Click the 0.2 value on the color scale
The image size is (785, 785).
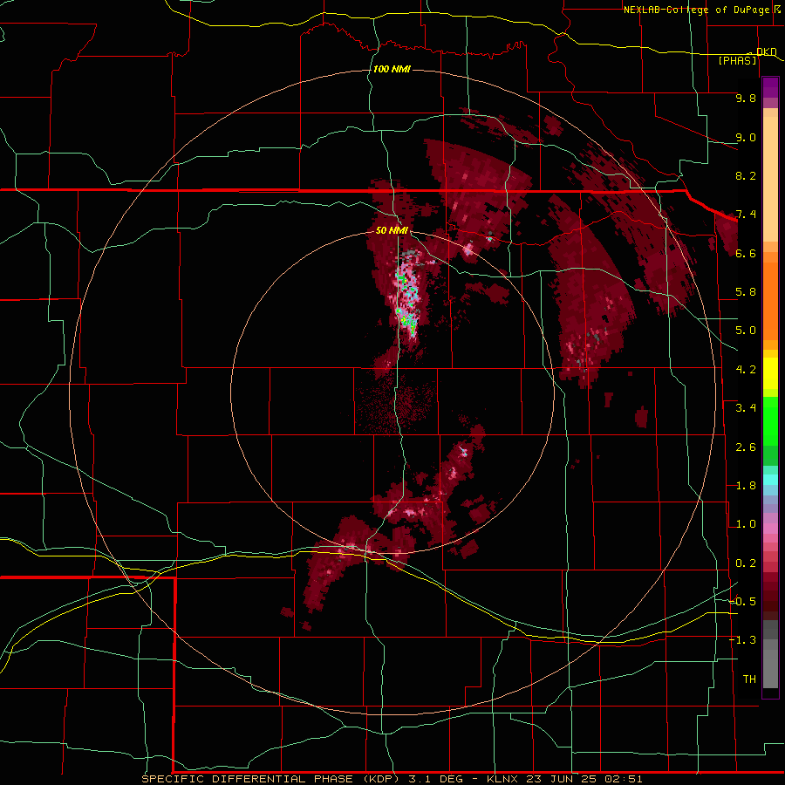[x=746, y=563]
